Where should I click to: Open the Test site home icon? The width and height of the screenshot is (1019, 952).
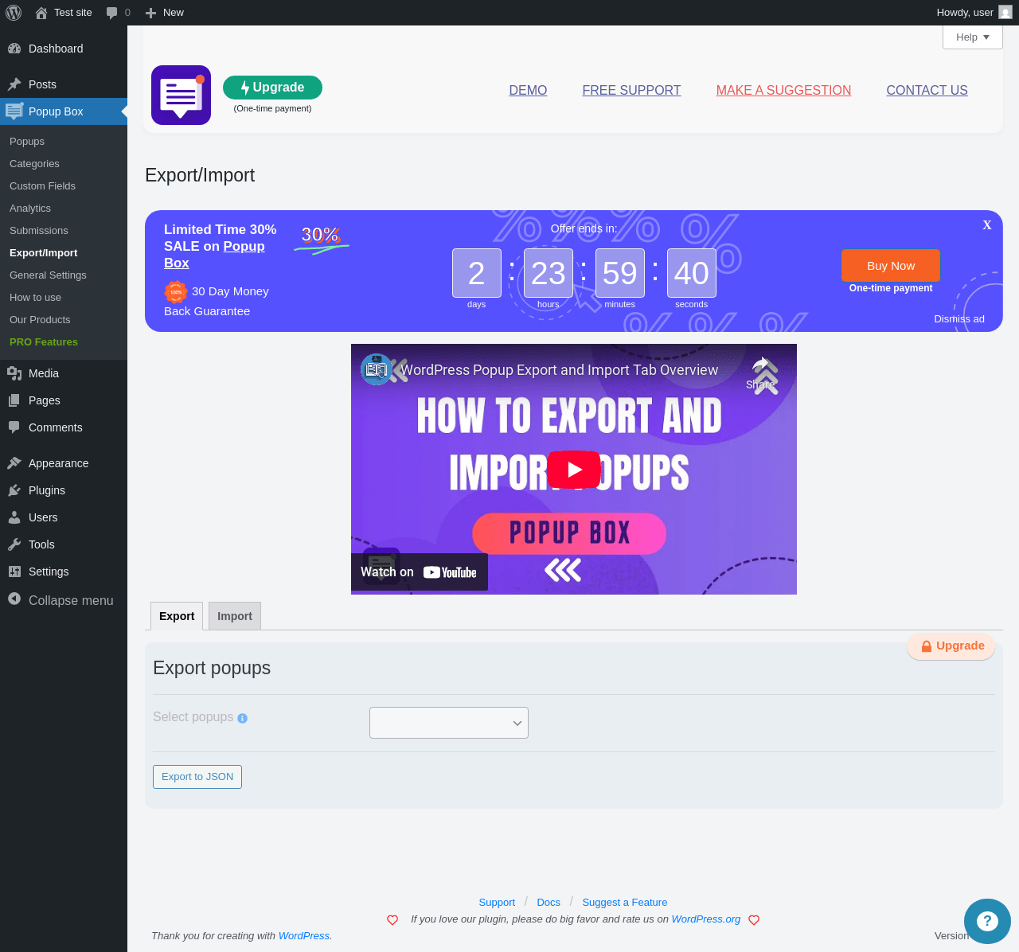tap(41, 13)
